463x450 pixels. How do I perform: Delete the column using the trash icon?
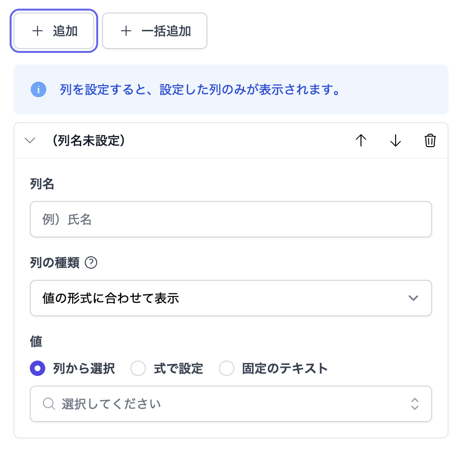430,140
